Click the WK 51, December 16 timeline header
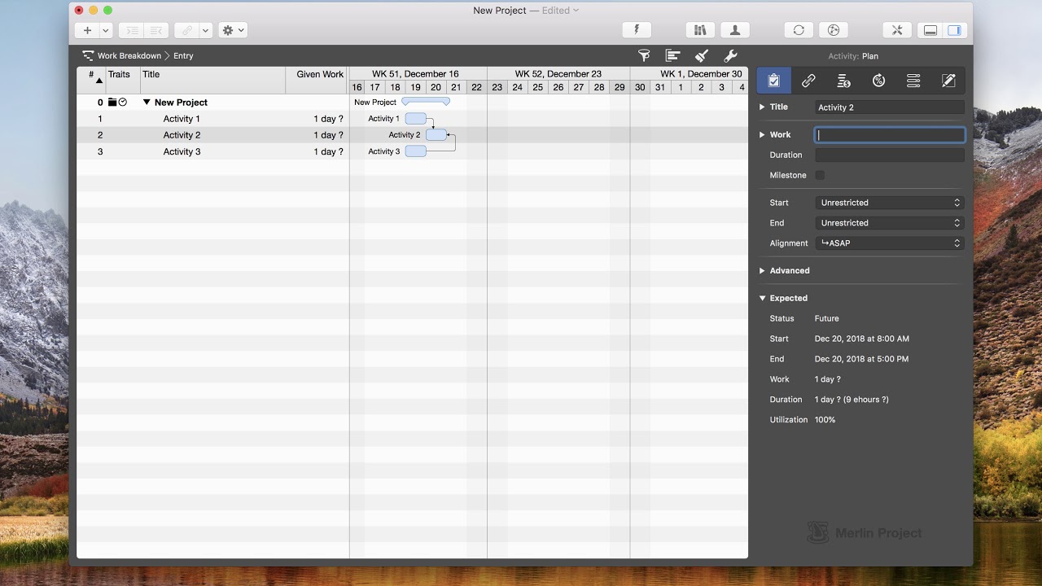Screen dimensions: 1042x586 [415, 74]
